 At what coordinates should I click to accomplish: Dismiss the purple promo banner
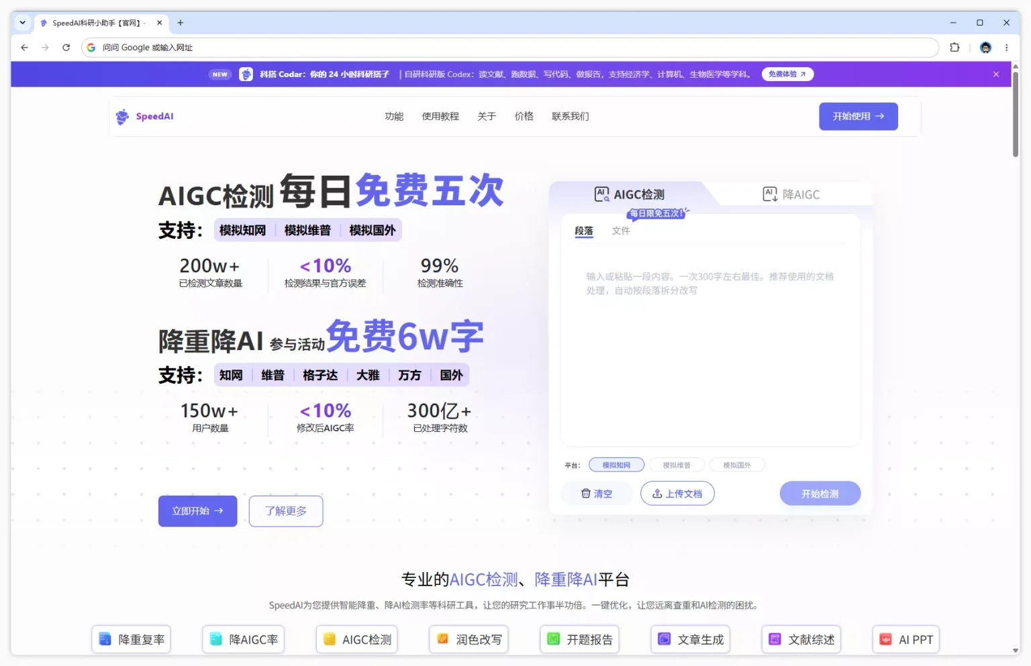(996, 74)
